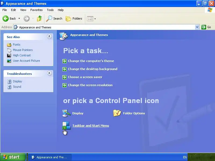The image size is (215, 161).
Task: Open the User Account Picture link
Action: click(26, 61)
